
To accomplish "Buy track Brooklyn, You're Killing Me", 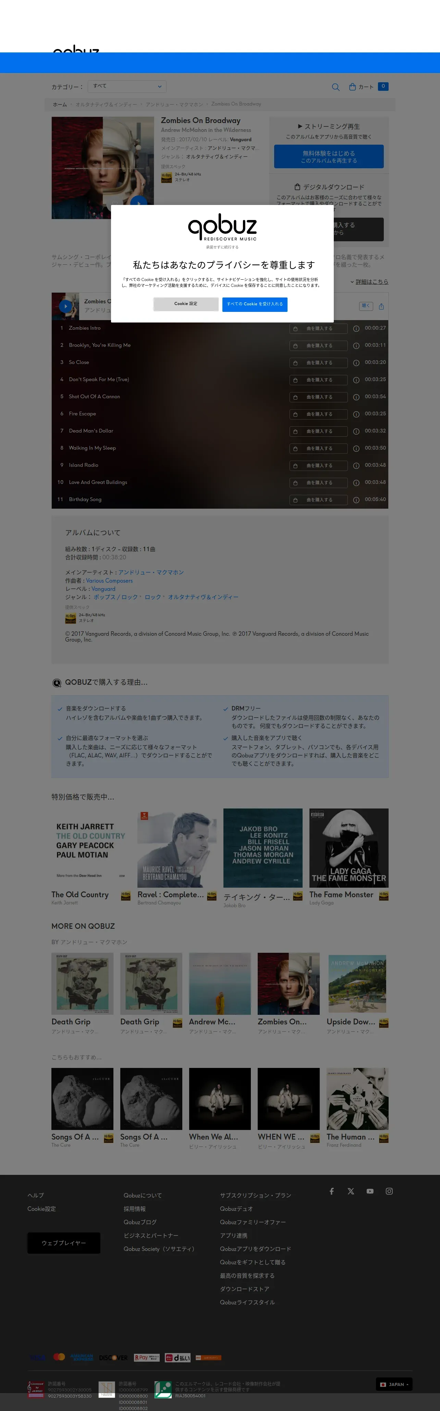I will (x=318, y=345).
